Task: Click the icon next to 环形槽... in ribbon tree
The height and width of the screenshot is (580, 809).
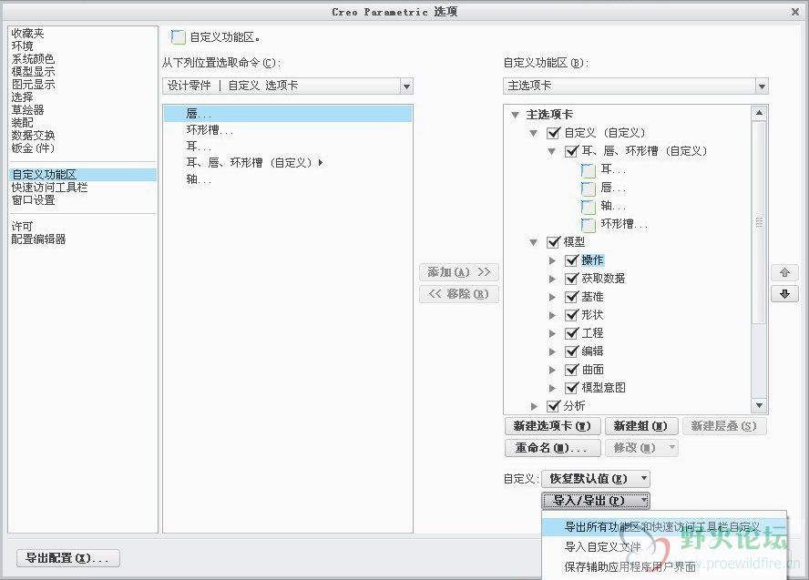Action: tap(588, 224)
